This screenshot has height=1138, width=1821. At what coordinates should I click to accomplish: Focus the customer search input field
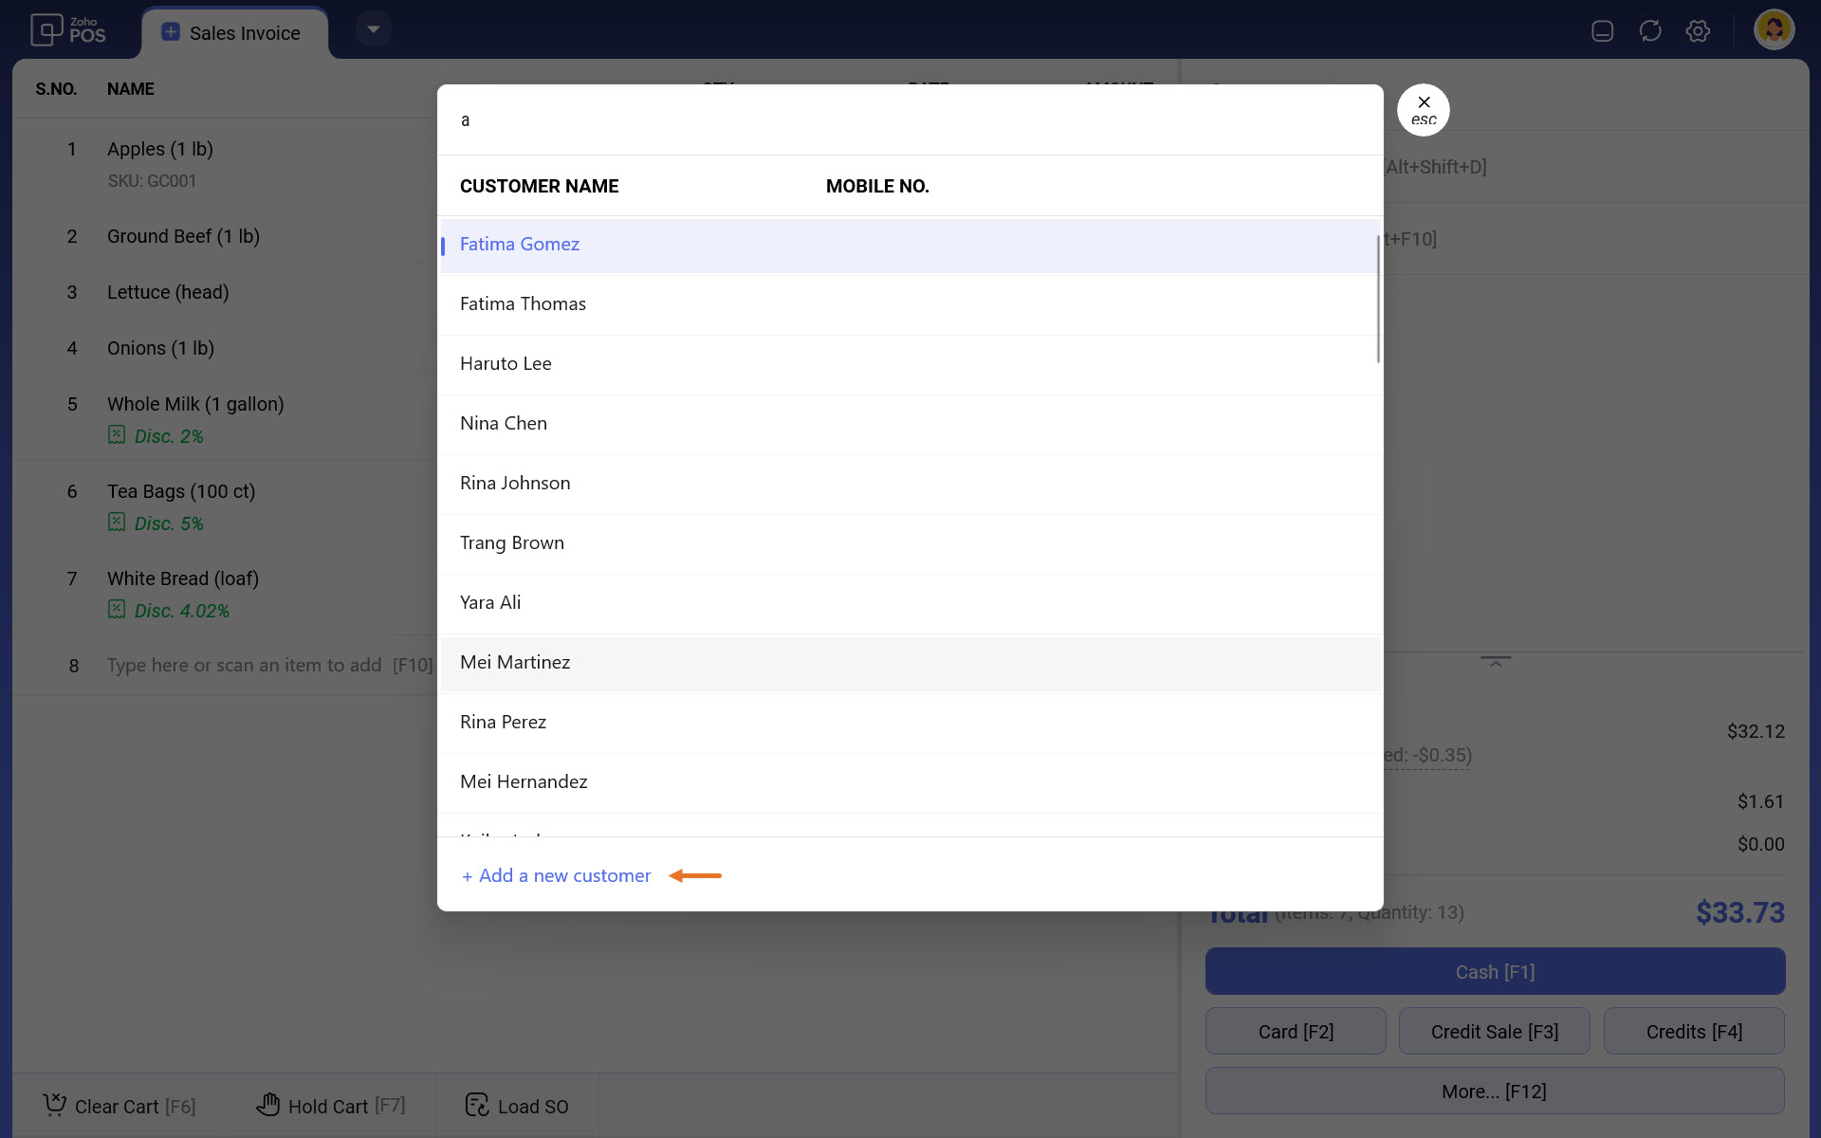[909, 120]
